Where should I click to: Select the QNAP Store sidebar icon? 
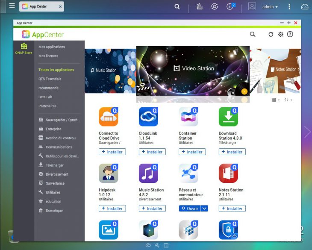click(x=24, y=48)
